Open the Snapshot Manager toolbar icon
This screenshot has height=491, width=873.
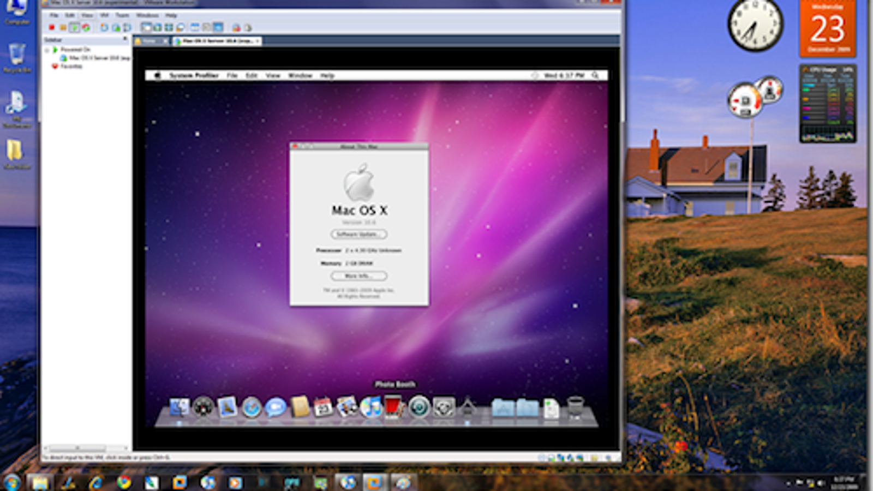127,27
